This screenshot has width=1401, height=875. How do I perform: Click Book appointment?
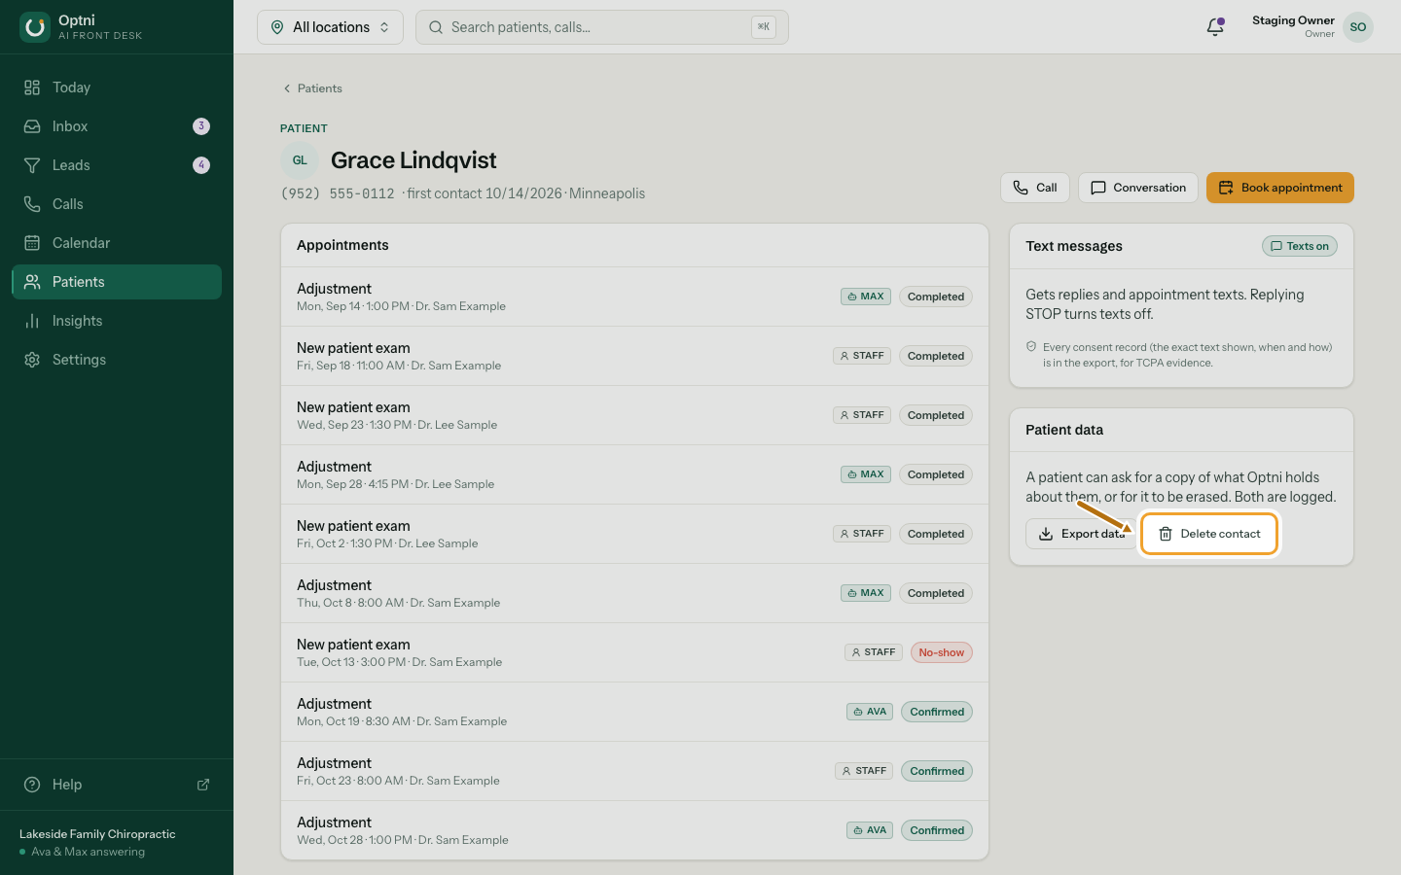pyautogui.click(x=1280, y=188)
